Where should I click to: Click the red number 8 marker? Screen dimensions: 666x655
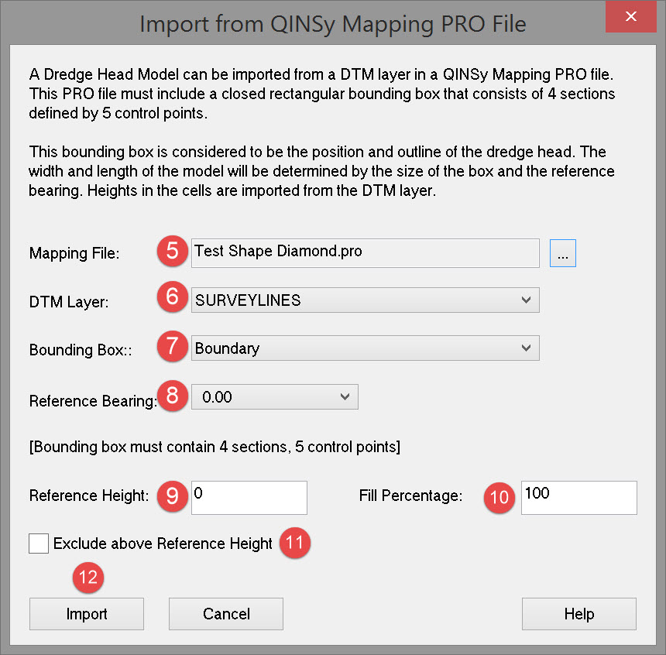click(x=172, y=397)
